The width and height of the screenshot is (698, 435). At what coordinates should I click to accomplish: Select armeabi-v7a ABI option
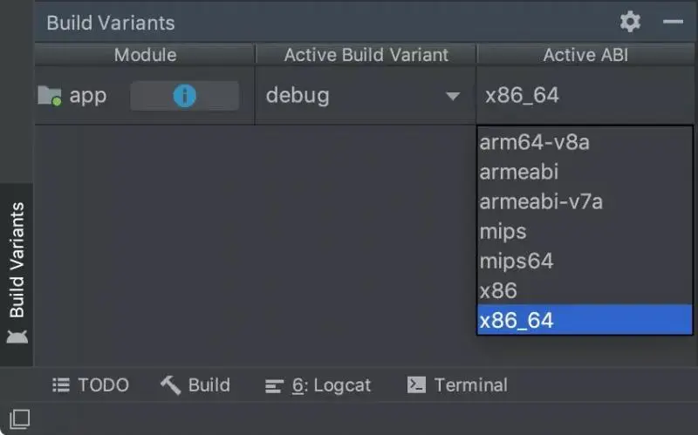click(x=541, y=201)
